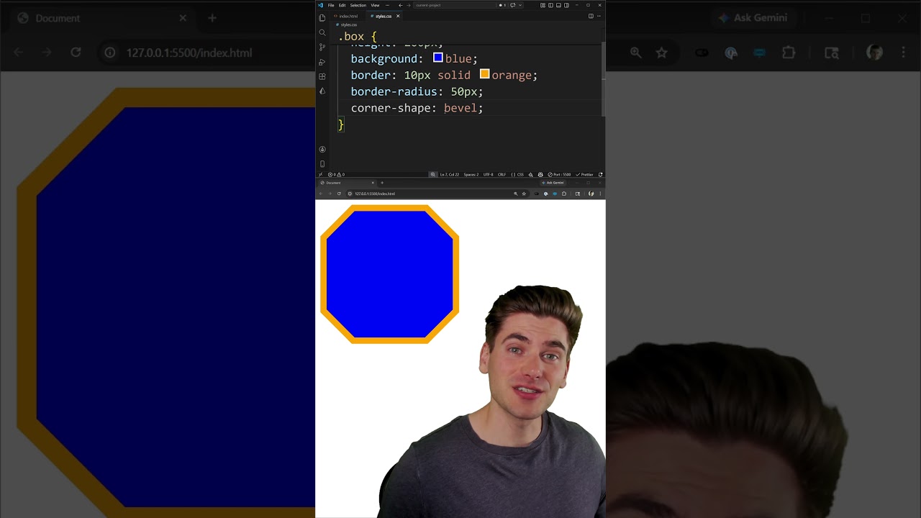Viewport: 921px width, 518px height.
Task: Click the browser zoom magnifier in address bar
Action: point(515,194)
